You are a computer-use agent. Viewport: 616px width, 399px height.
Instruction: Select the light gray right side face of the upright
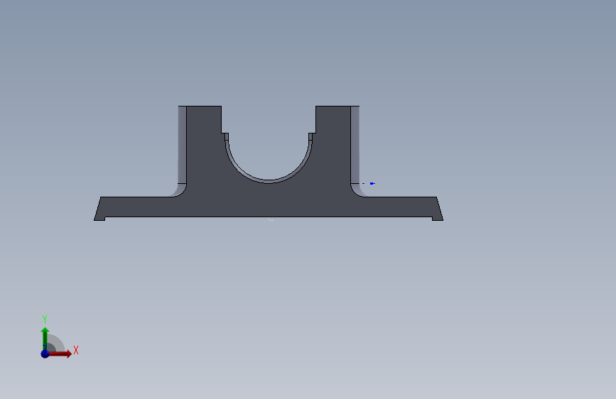(x=355, y=145)
